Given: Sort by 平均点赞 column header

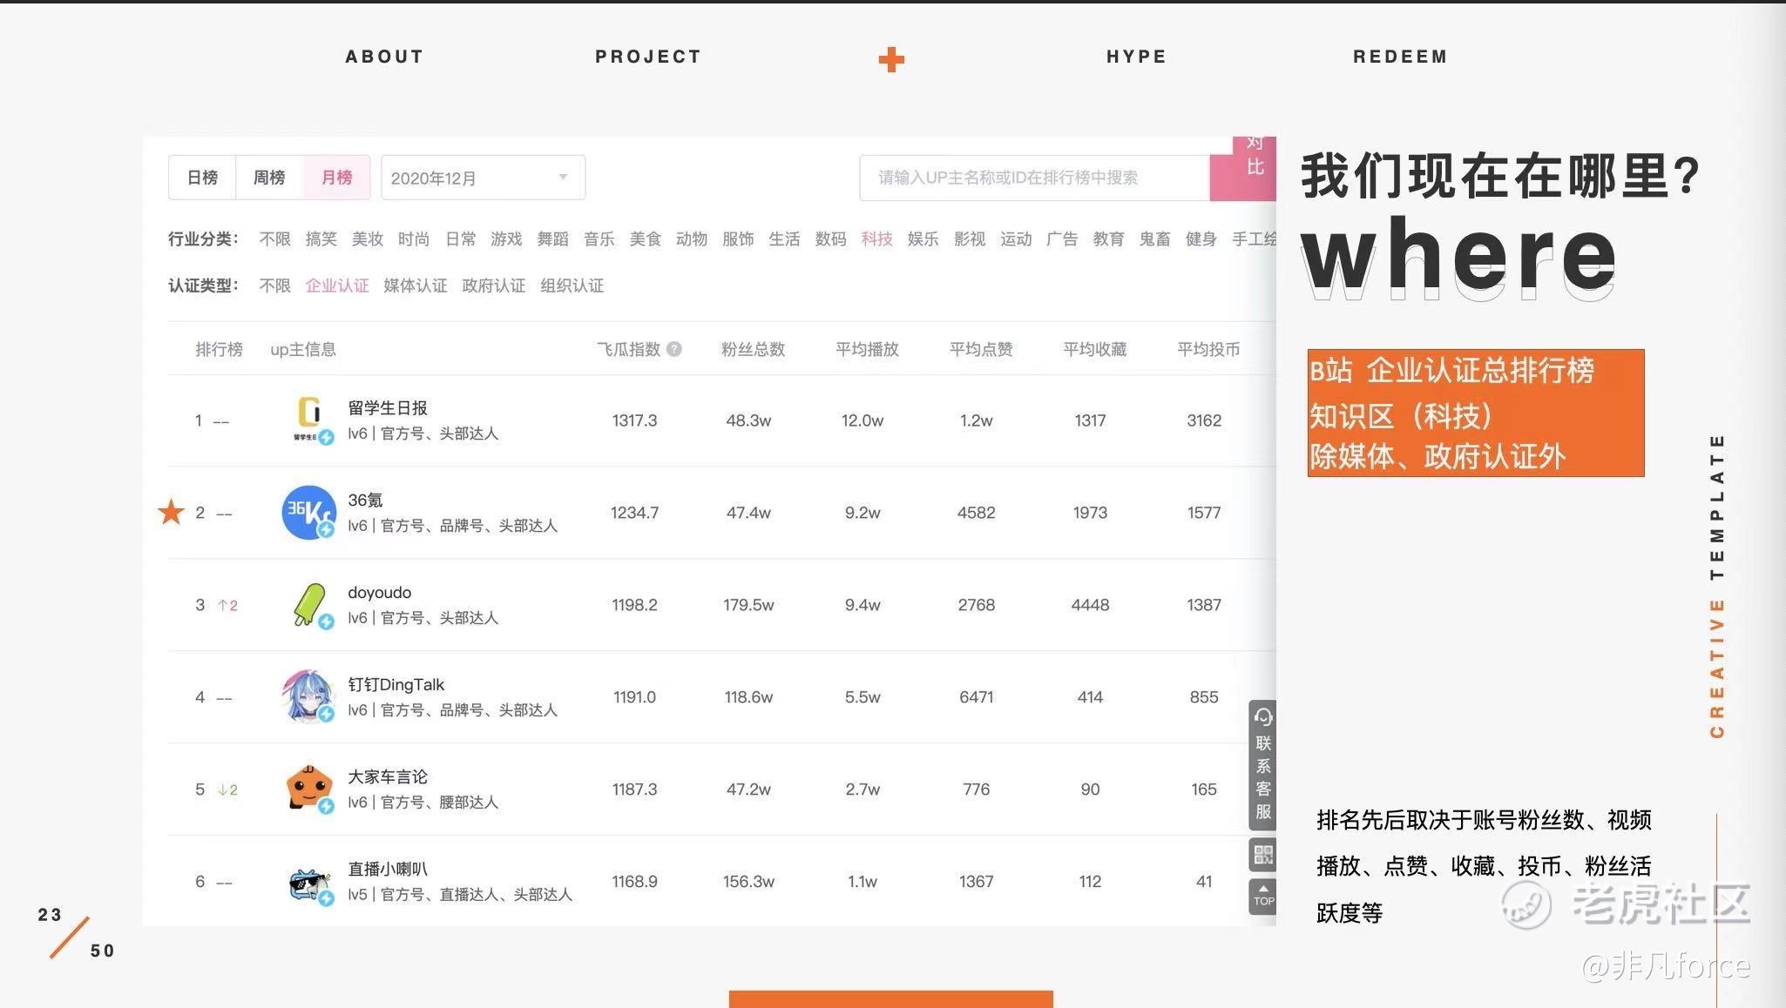Looking at the screenshot, I should point(981,349).
